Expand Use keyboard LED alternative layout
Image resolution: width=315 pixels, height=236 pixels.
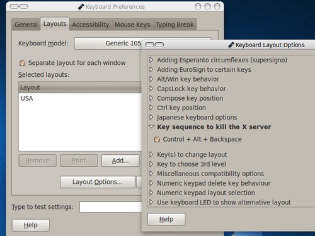(x=151, y=202)
